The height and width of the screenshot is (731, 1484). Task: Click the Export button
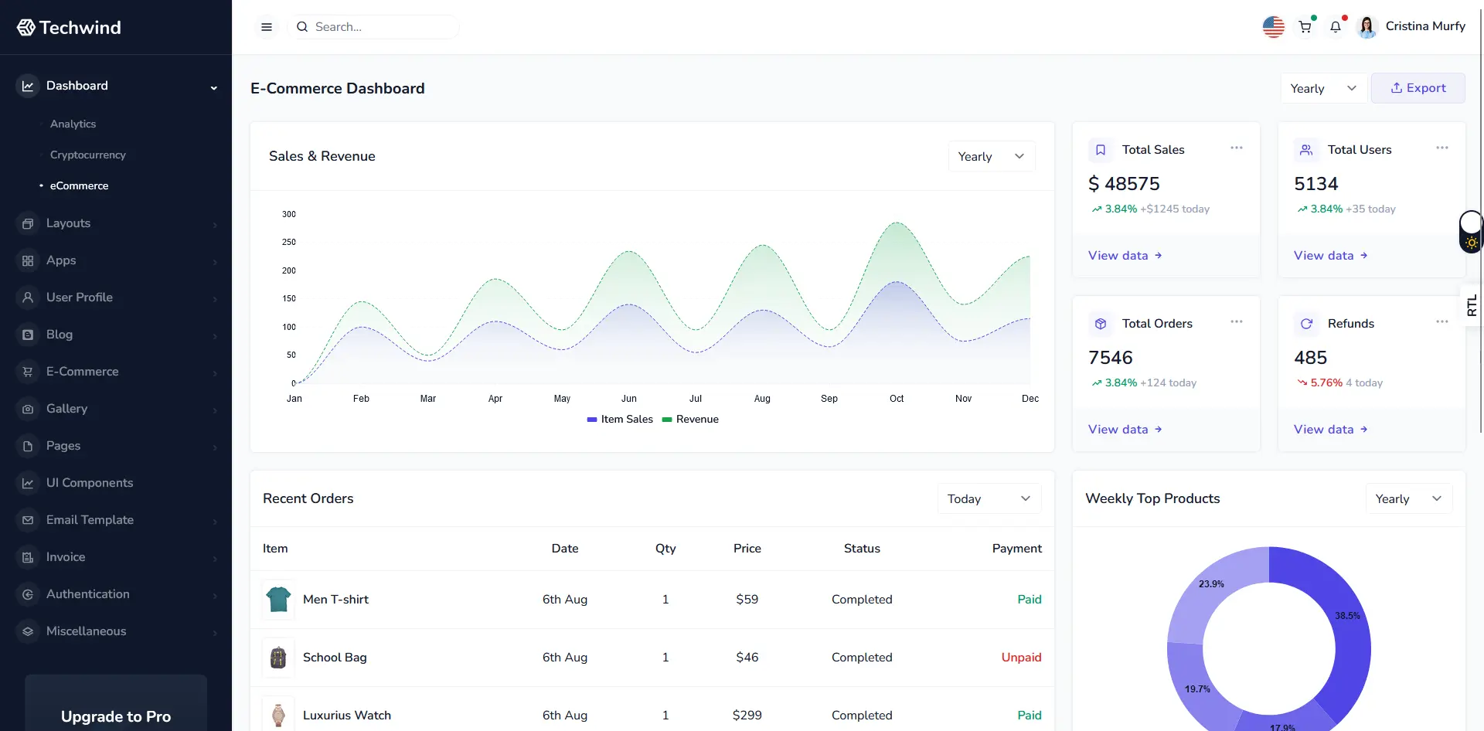(1418, 88)
